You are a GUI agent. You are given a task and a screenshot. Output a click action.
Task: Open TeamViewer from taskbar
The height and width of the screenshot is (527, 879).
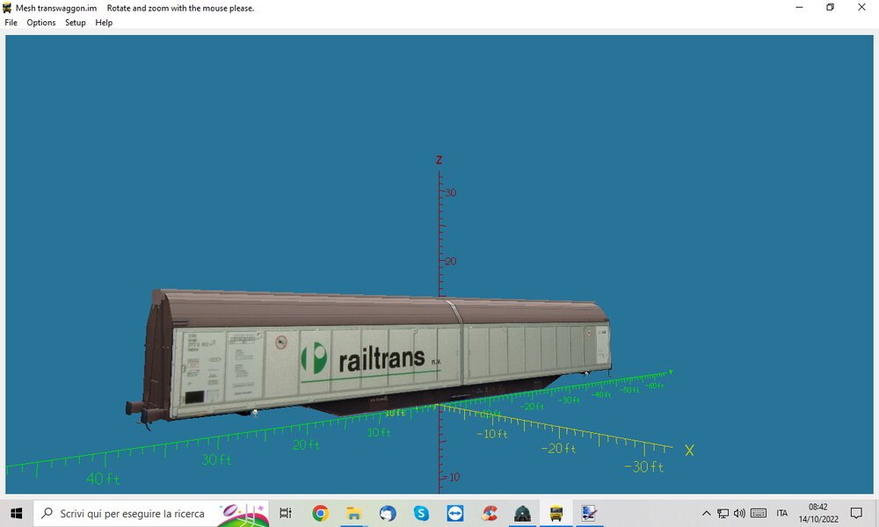coord(455,513)
